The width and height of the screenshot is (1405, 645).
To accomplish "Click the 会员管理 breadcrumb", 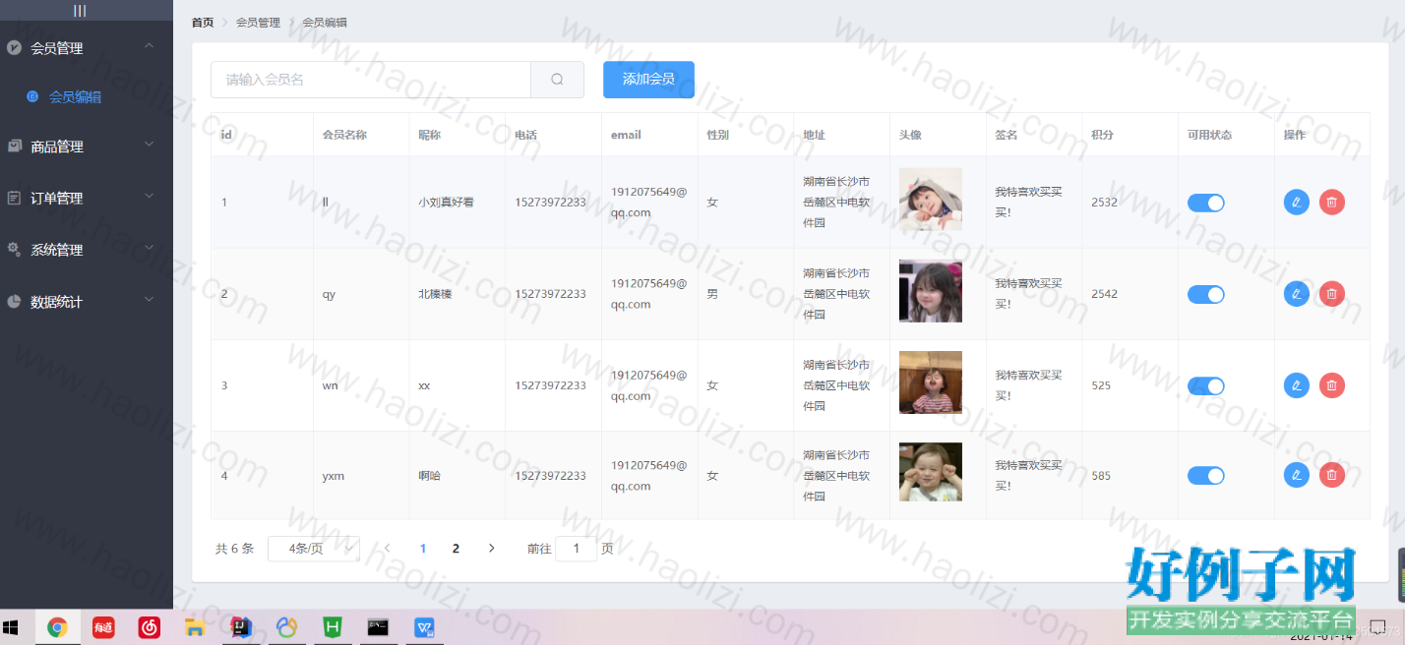I will 258,22.
